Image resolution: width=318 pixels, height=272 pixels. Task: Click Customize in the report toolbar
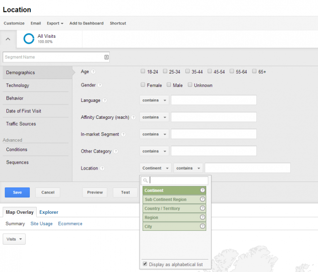14,23
